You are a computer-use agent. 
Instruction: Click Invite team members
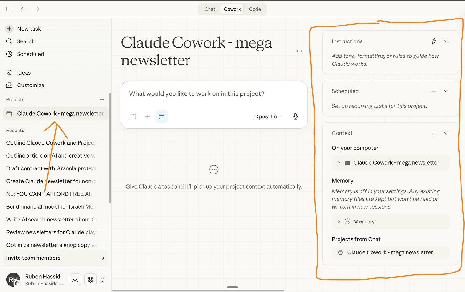pos(56,258)
